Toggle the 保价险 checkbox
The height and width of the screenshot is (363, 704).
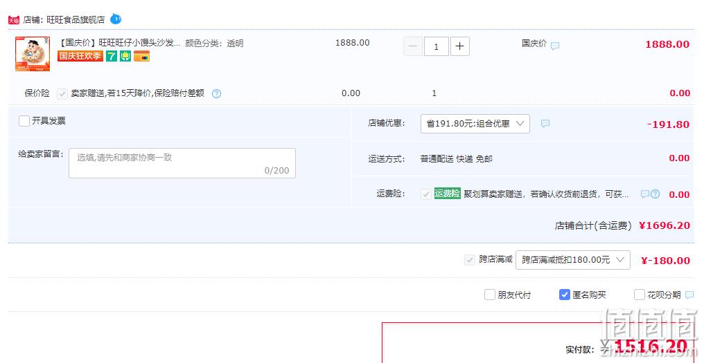coord(62,93)
